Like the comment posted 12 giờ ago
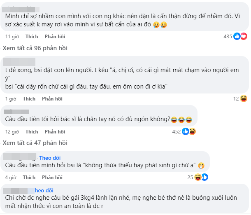The width and height of the screenshot is (251, 215). pos(32,132)
